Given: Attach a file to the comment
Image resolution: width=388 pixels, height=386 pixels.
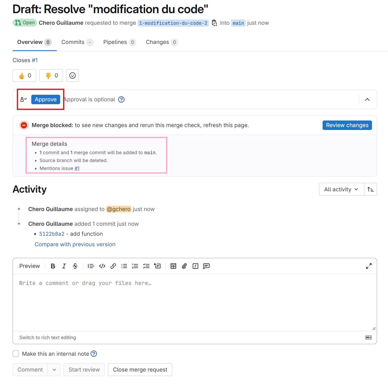Looking at the screenshot, I should pos(184,266).
